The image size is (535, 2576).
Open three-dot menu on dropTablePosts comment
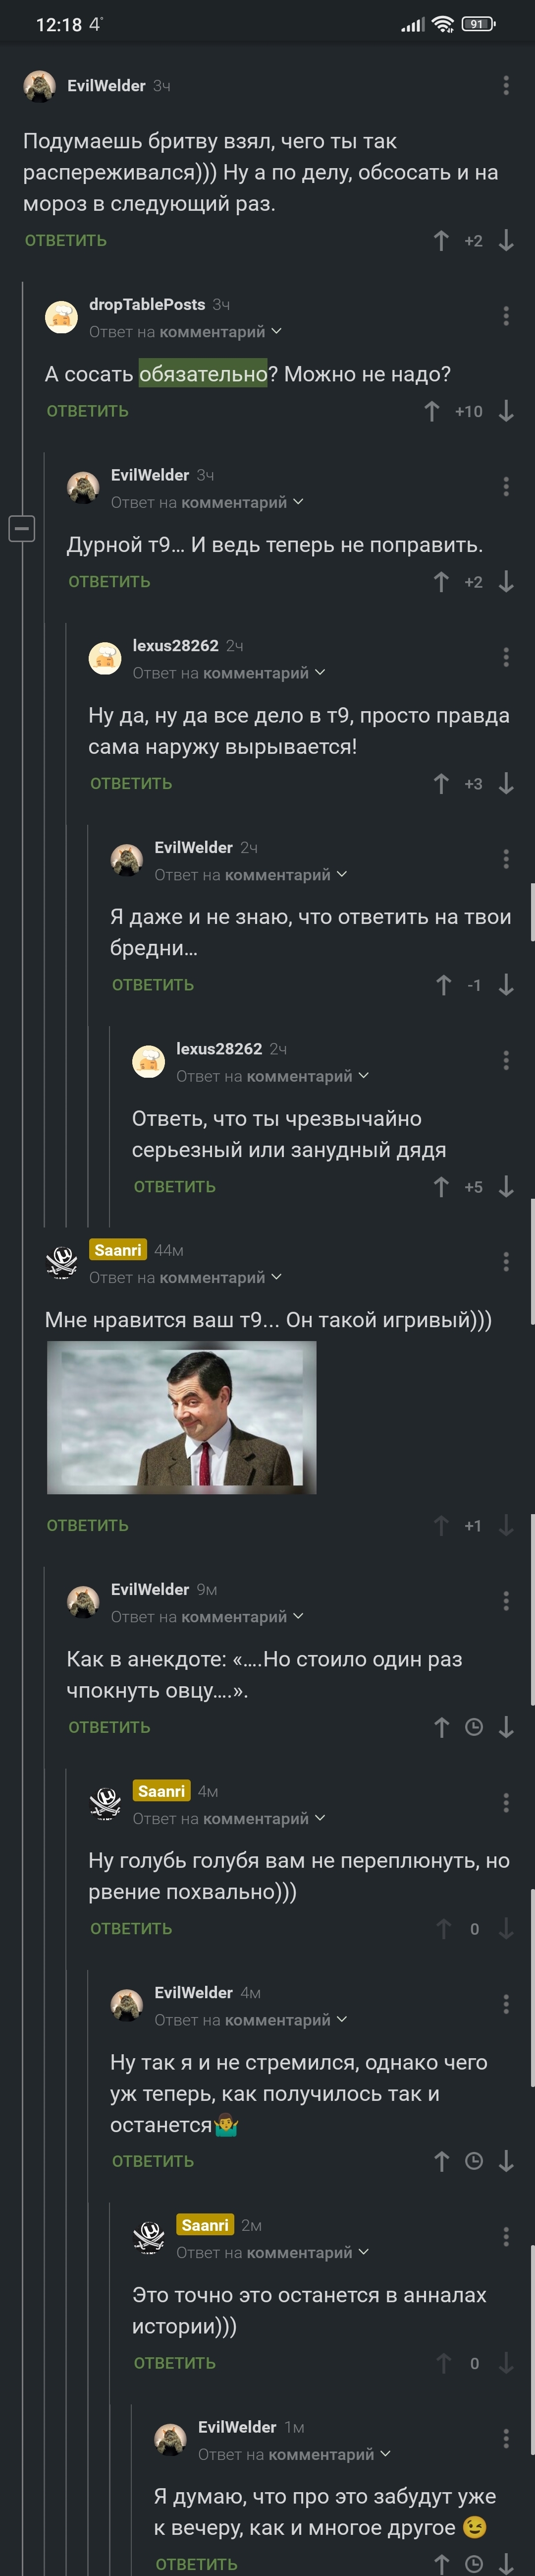[506, 316]
